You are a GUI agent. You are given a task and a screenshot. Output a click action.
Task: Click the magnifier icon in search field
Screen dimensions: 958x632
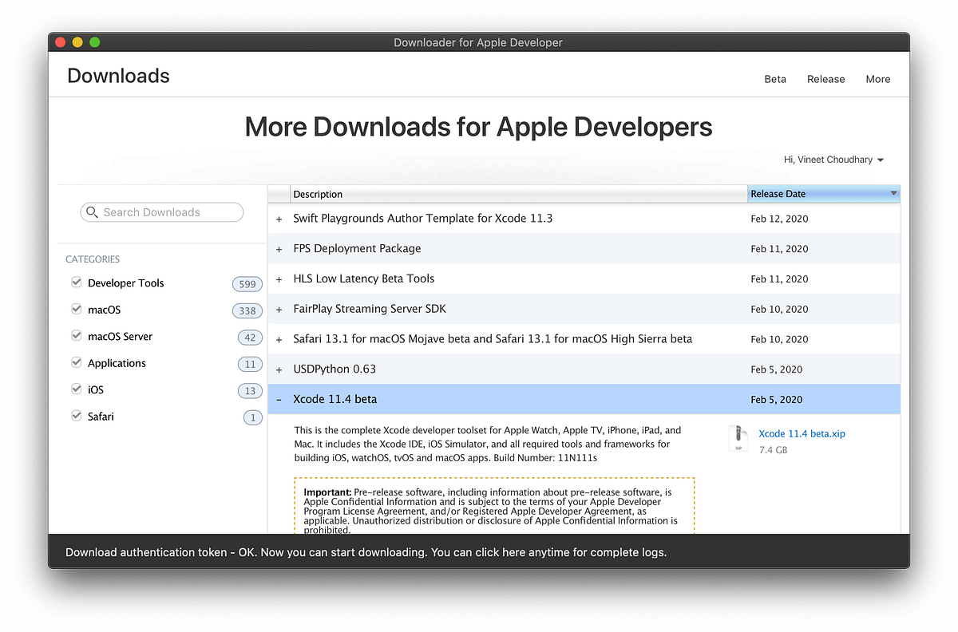[x=92, y=211]
